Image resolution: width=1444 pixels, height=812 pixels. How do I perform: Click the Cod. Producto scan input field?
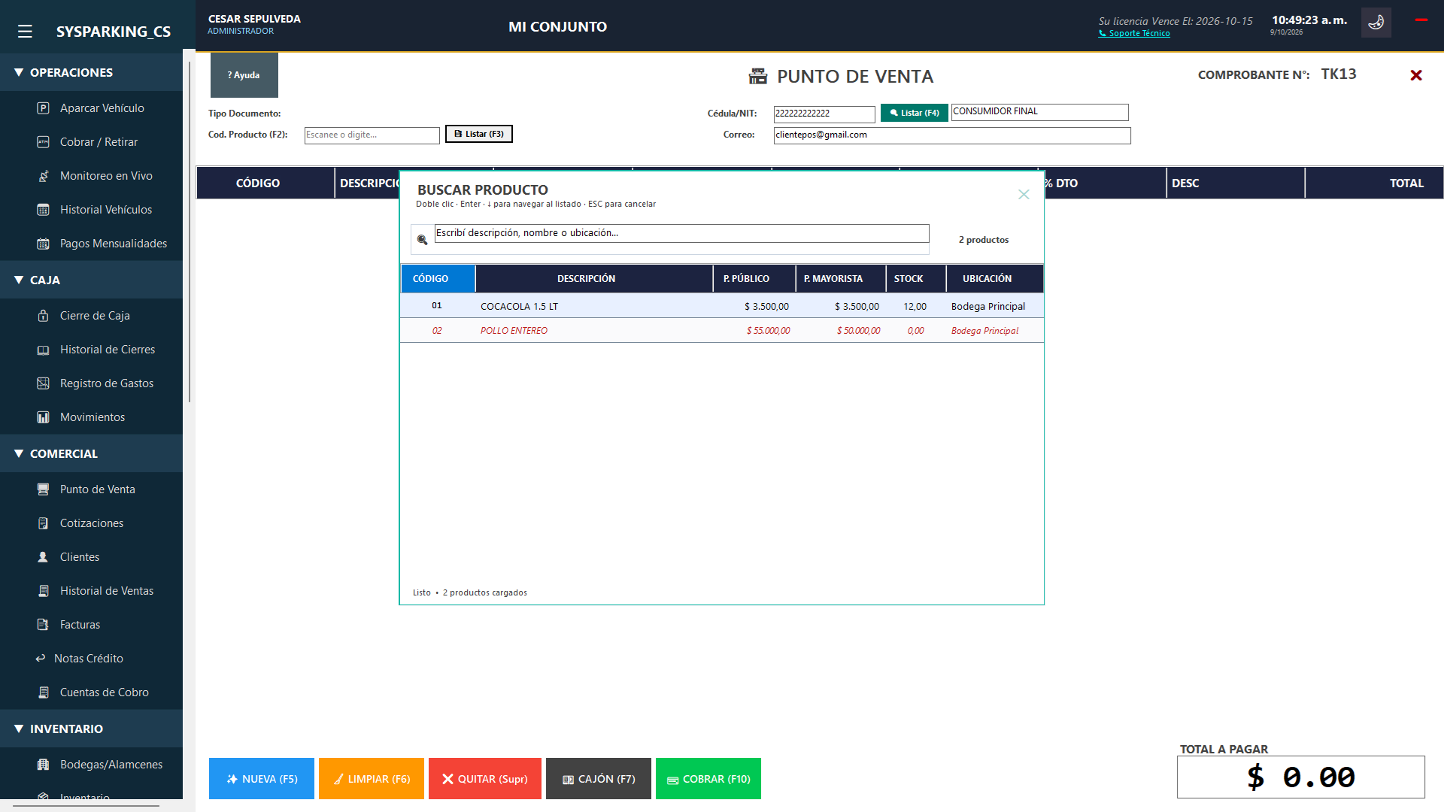[372, 135]
